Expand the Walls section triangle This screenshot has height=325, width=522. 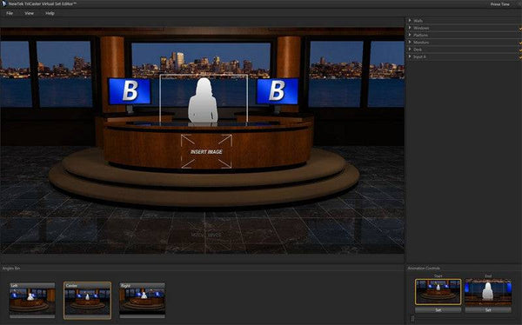tap(410, 21)
